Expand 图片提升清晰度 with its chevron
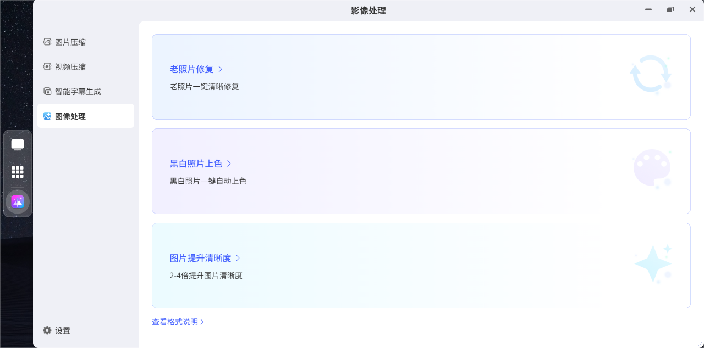The image size is (704, 348). tap(238, 258)
